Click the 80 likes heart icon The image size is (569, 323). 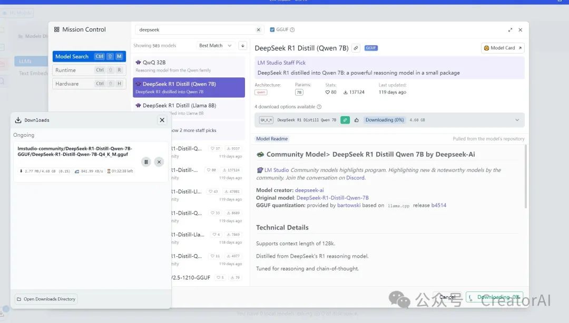tap(327, 93)
